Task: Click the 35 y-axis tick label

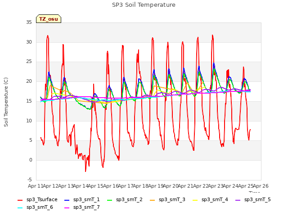Action: pyautogui.click(x=29, y=22)
